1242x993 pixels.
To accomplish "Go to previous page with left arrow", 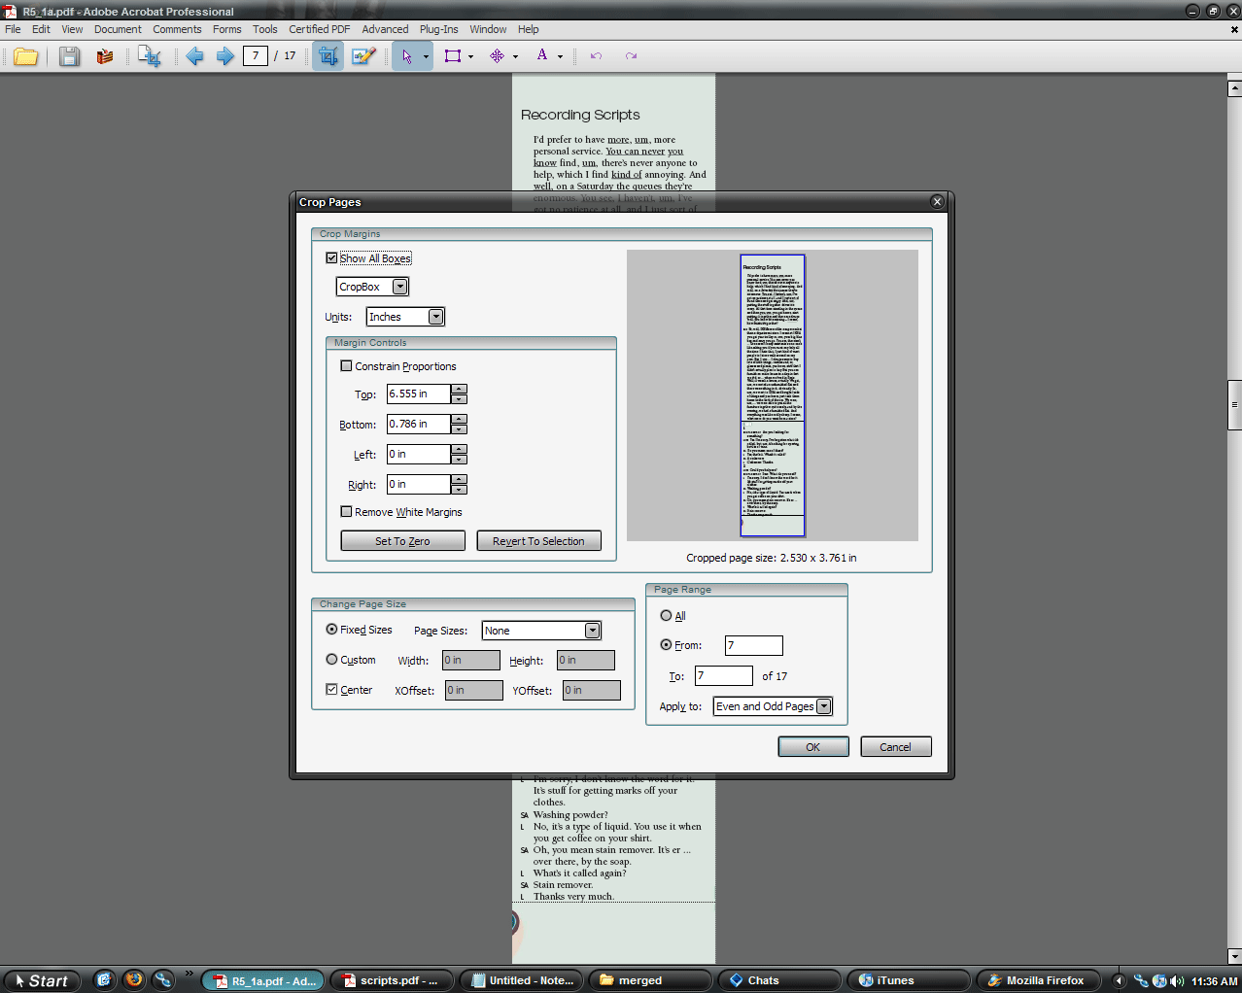I will (194, 56).
